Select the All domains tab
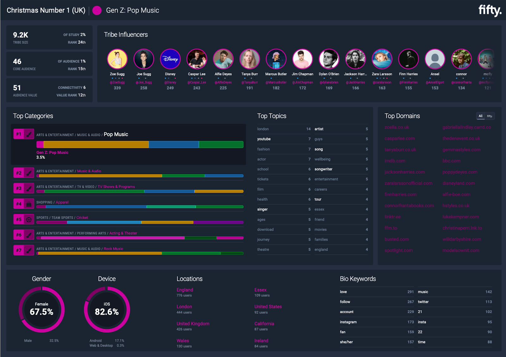Screen dimensions: 506x357 480,116
